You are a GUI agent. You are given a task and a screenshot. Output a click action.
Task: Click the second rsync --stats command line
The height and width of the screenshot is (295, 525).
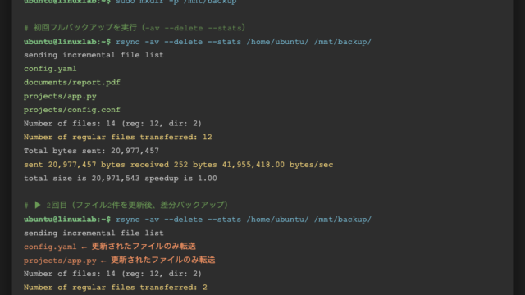coord(244,220)
